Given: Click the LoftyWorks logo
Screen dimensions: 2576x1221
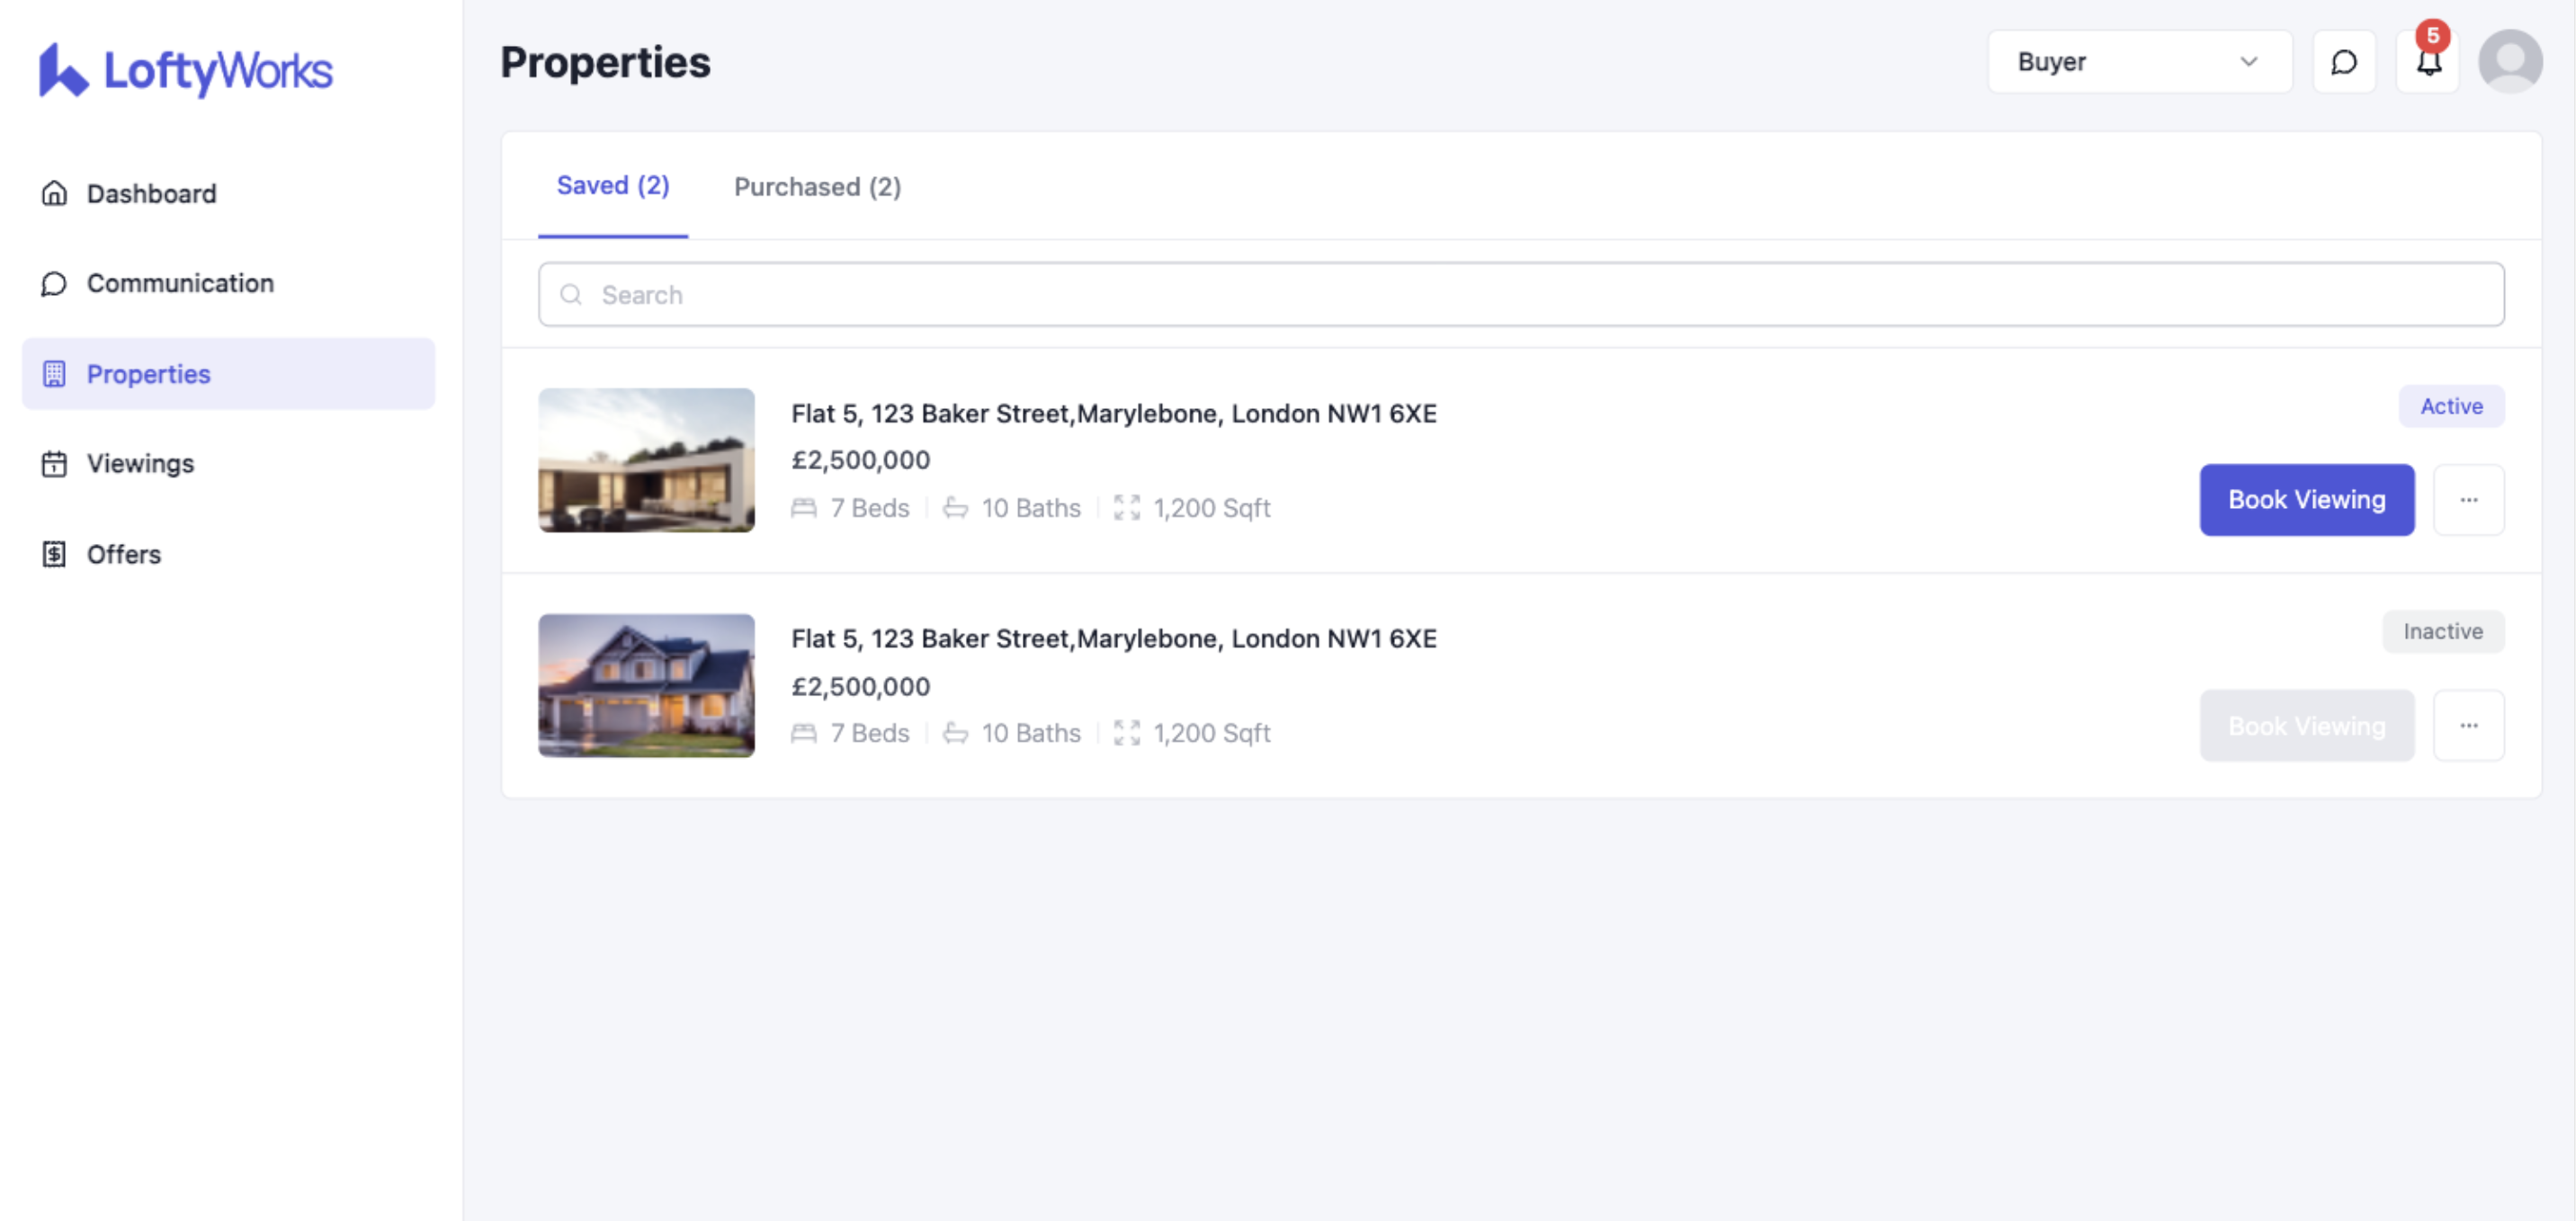Looking at the screenshot, I should [185, 70].
